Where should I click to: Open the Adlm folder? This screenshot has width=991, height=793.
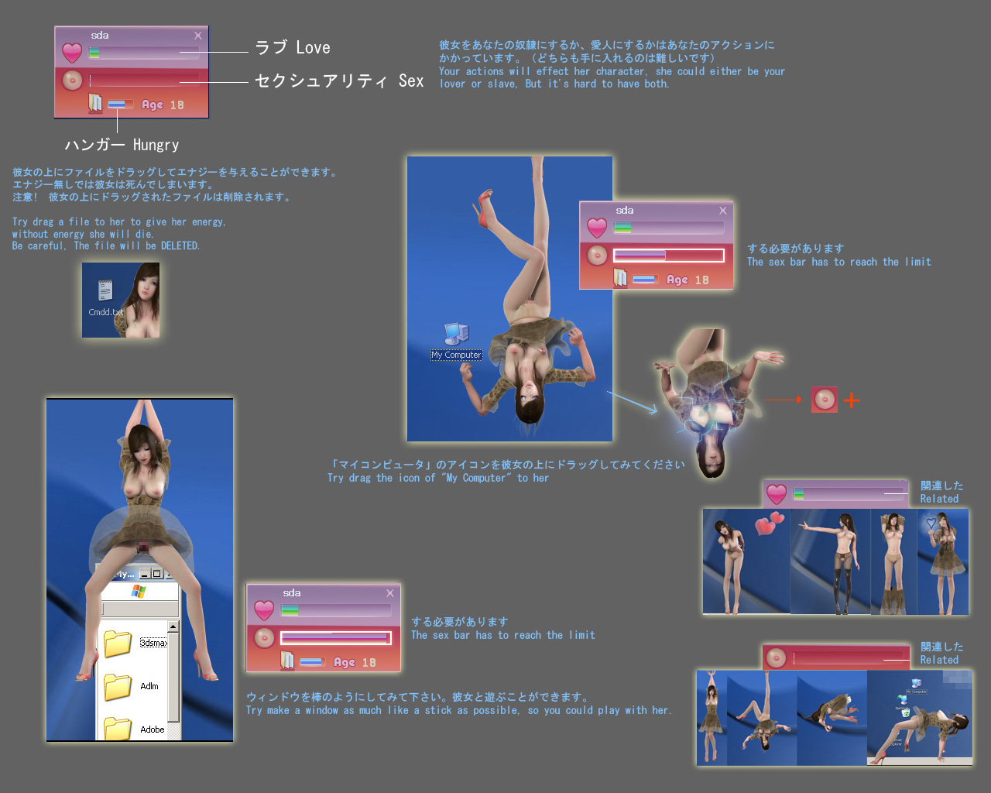[117, 685]
